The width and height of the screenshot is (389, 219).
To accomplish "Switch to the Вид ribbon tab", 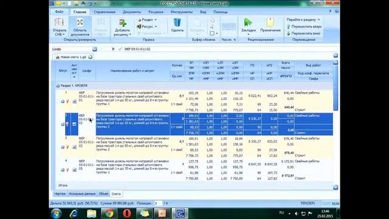I will click(203, 12).
